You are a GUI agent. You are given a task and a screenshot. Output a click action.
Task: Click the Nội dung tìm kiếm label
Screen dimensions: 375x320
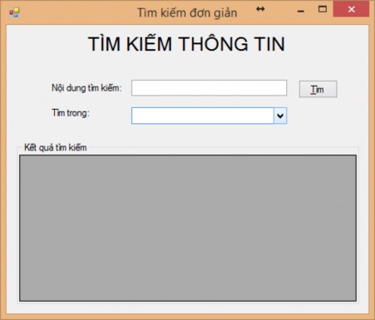click(x=86, y=88)
